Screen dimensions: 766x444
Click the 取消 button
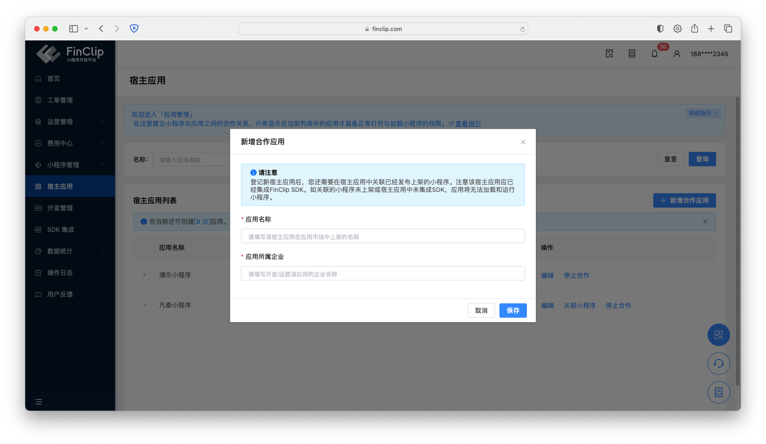(x=481, y=311)
